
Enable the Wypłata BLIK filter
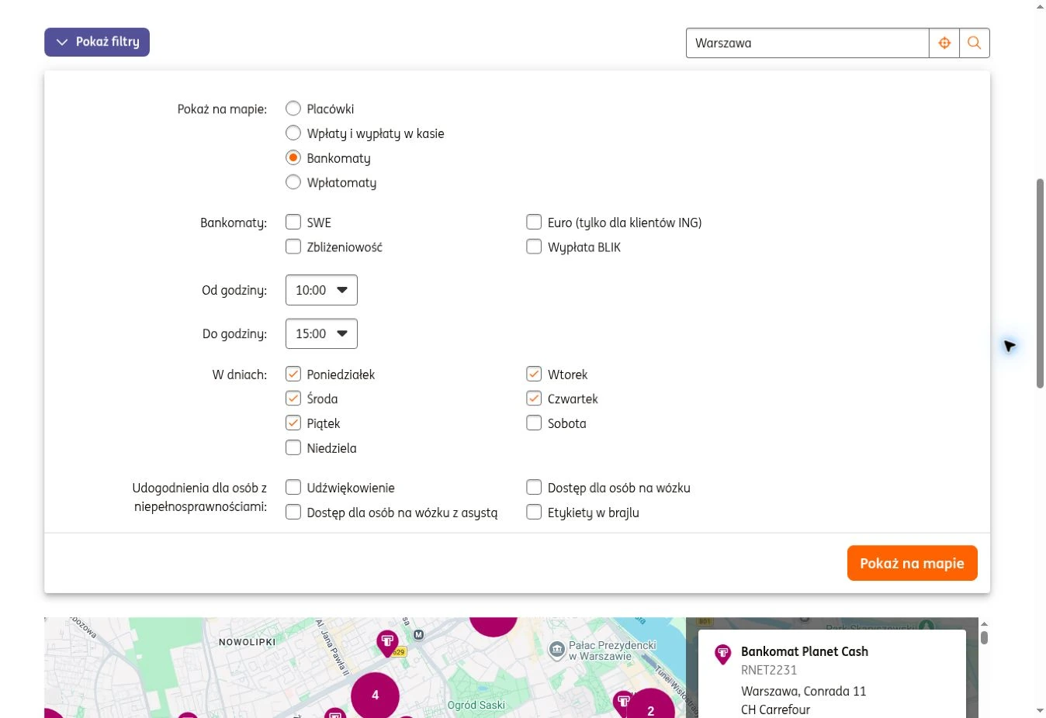tap(534, 247)
